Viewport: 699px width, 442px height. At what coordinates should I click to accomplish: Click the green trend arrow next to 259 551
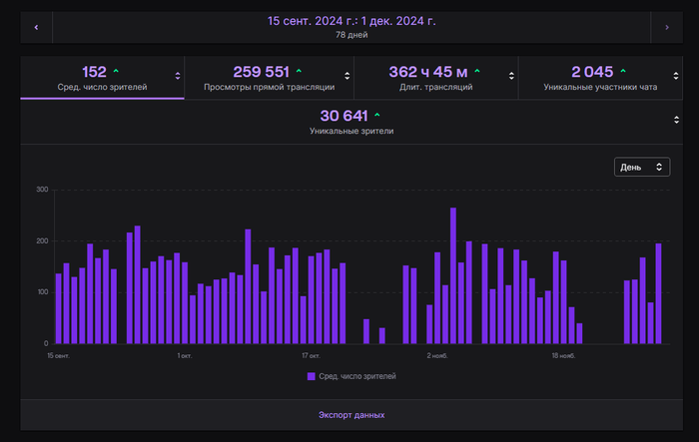point(299,71)
